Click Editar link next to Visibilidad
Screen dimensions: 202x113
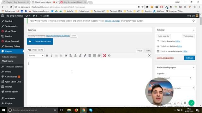coord(180,46)
